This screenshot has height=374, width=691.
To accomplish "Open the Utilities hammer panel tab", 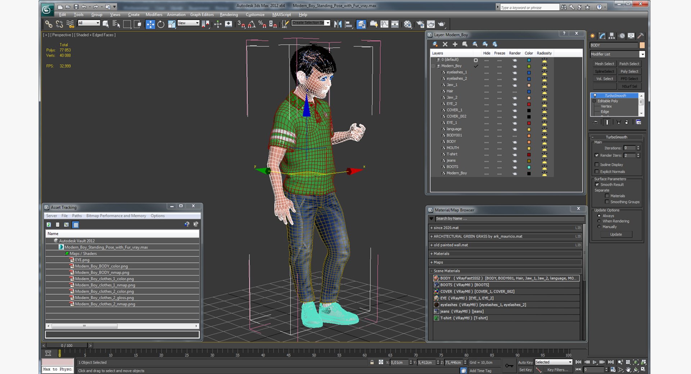I will pos(641,36).
